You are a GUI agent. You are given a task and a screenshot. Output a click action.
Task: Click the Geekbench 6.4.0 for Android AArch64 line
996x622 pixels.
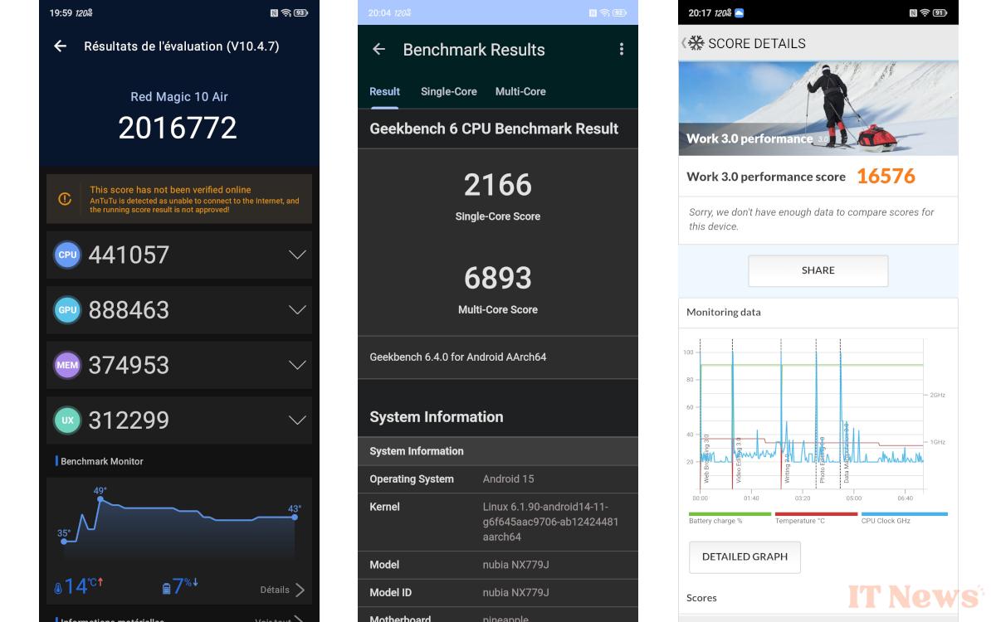coord(458,357)
